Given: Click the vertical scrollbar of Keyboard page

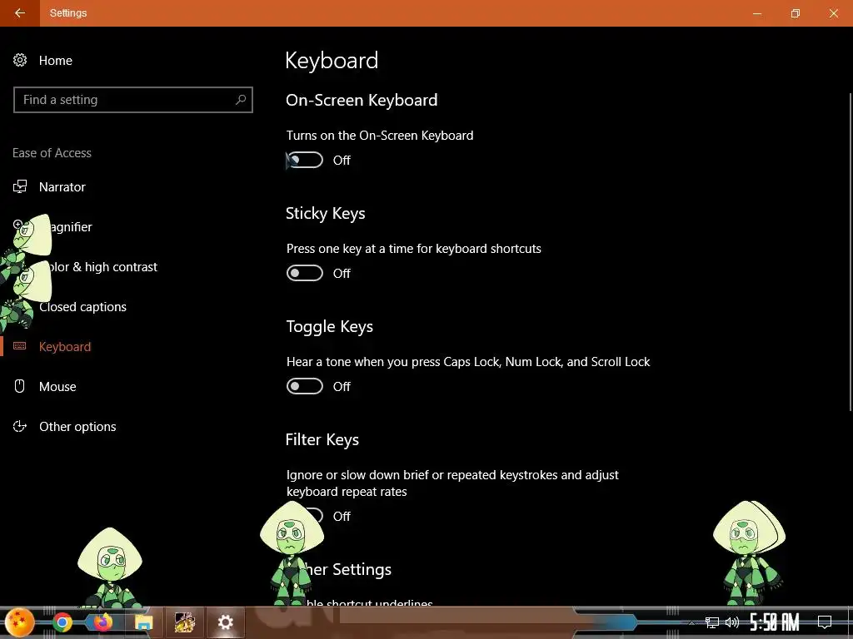Looking at the screenshot, I should pyautogui.click(x=850, y=251).
